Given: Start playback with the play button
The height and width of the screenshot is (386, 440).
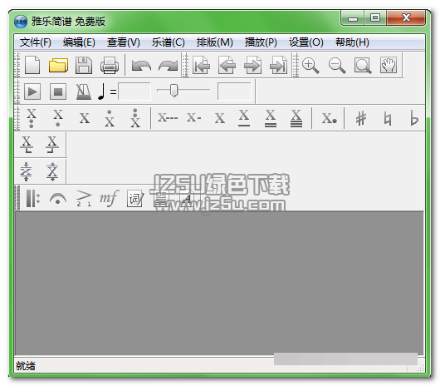Looking at the screenshot, I should pos(32,92).
